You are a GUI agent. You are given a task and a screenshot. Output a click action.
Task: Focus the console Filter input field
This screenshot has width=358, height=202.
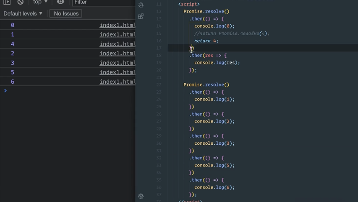click(x=104, y=2)
